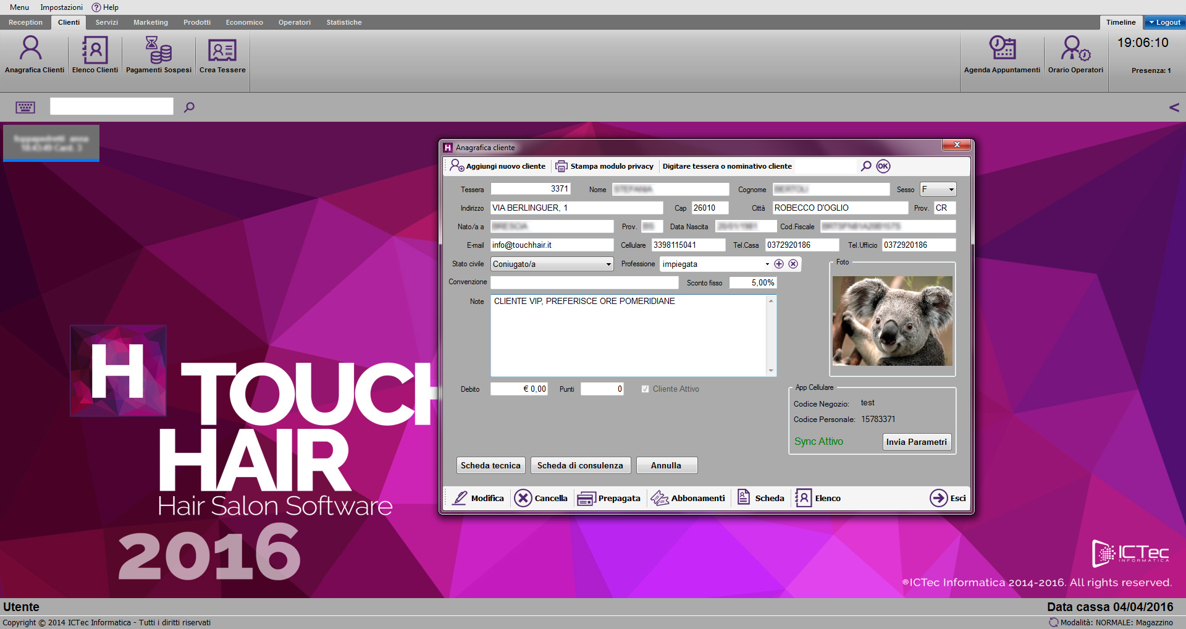Open Prepagata card options
Screen dimensions: 1186x629
tap(609, 498)
